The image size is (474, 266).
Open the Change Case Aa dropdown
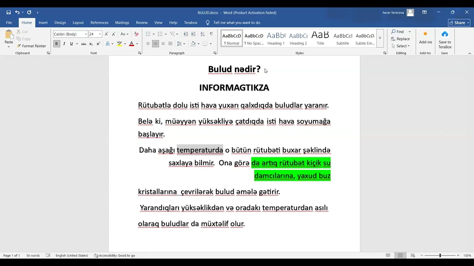[x=124, y=34]
